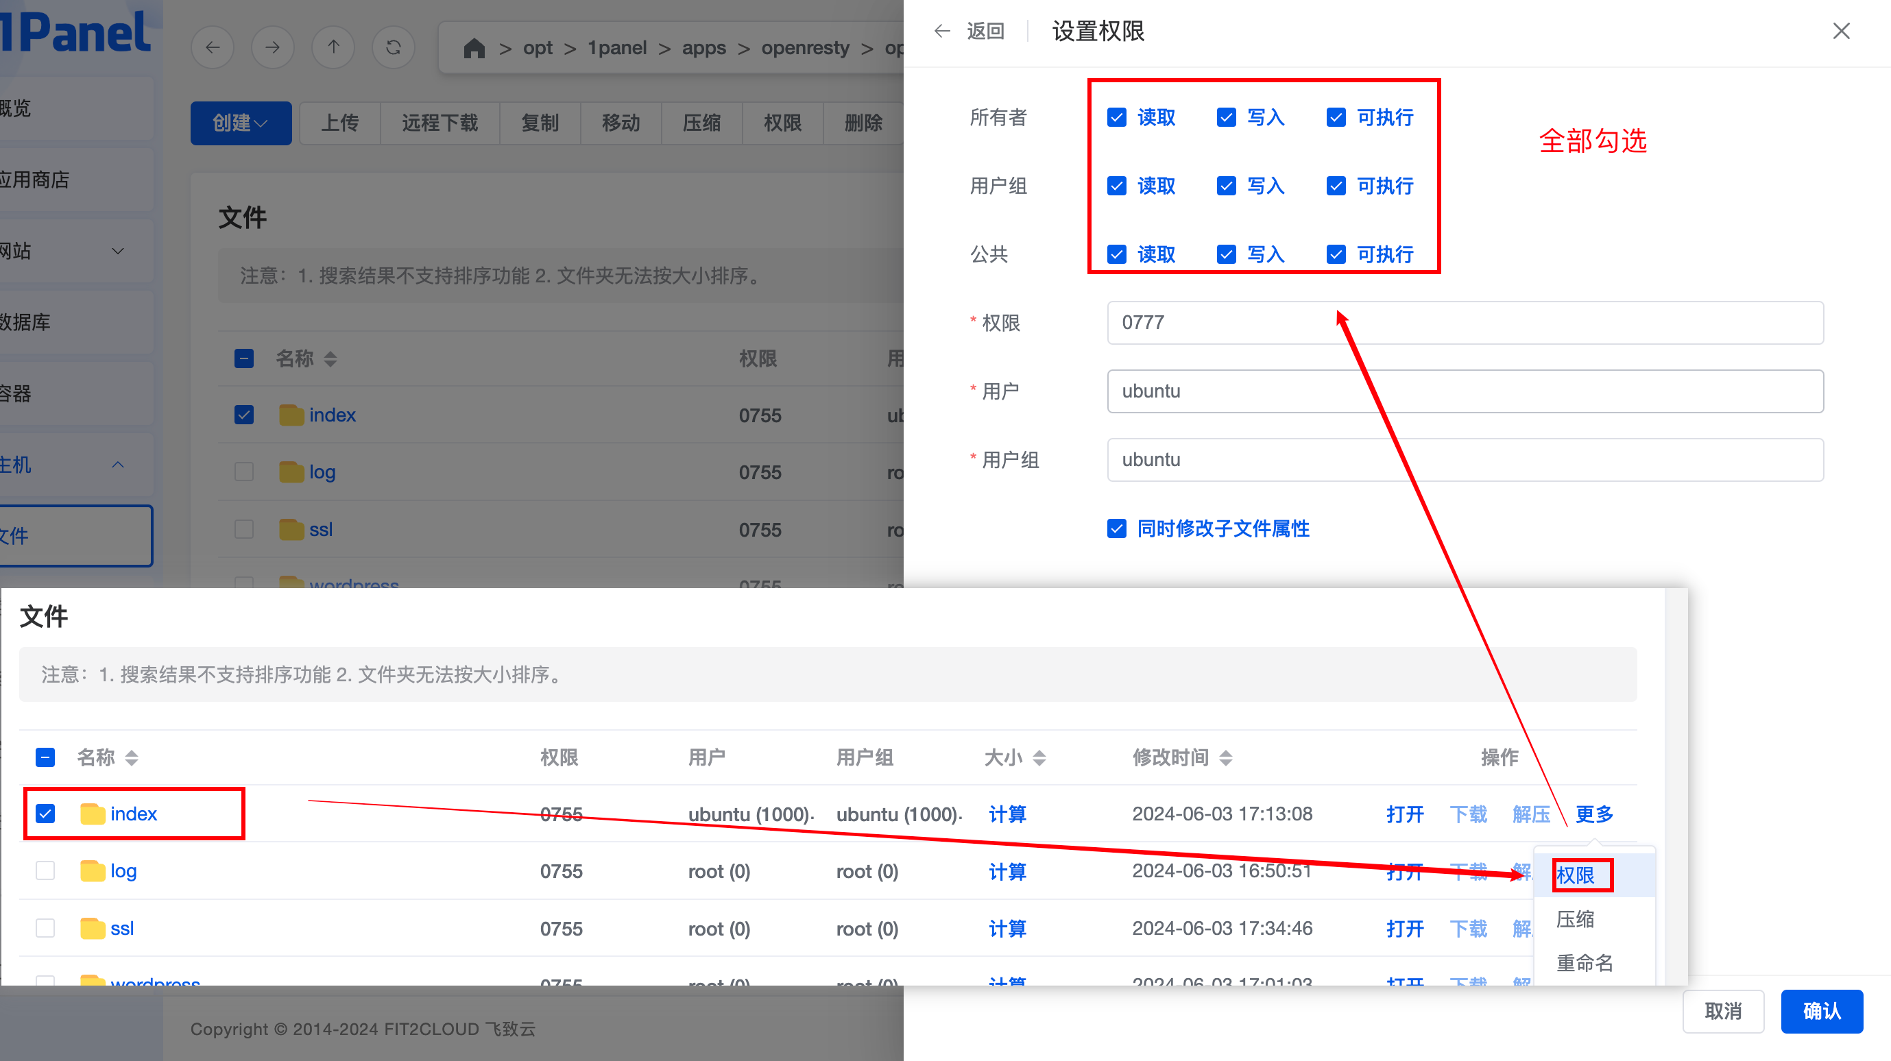This screenshot has width=1891, height=1061.
Task: Click the log folder icon in lower list
Action: 93,871
